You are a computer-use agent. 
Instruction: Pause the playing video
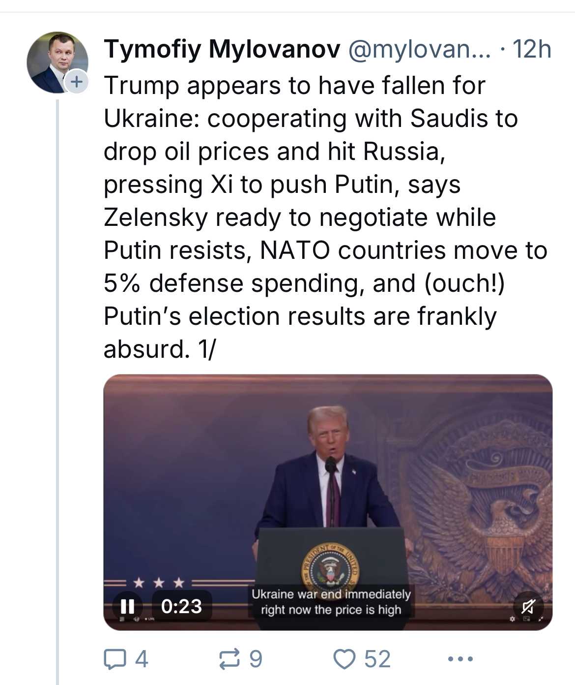tap(127, 606)
